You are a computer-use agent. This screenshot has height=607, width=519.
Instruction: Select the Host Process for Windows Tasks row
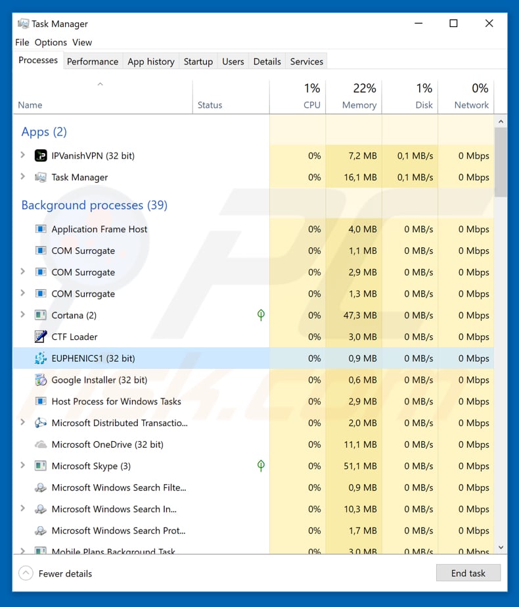pos(254,401)
